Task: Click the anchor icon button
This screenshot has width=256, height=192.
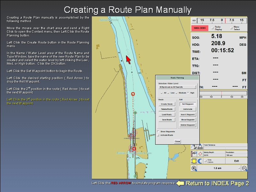Action: click(194, 147)
